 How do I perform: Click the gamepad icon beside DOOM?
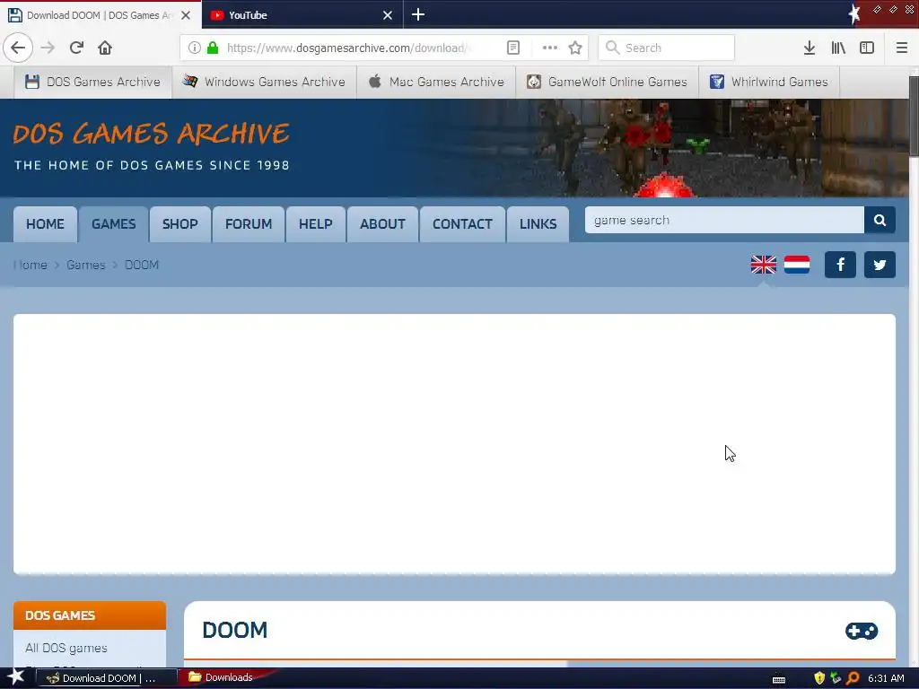tap(861, 631)
